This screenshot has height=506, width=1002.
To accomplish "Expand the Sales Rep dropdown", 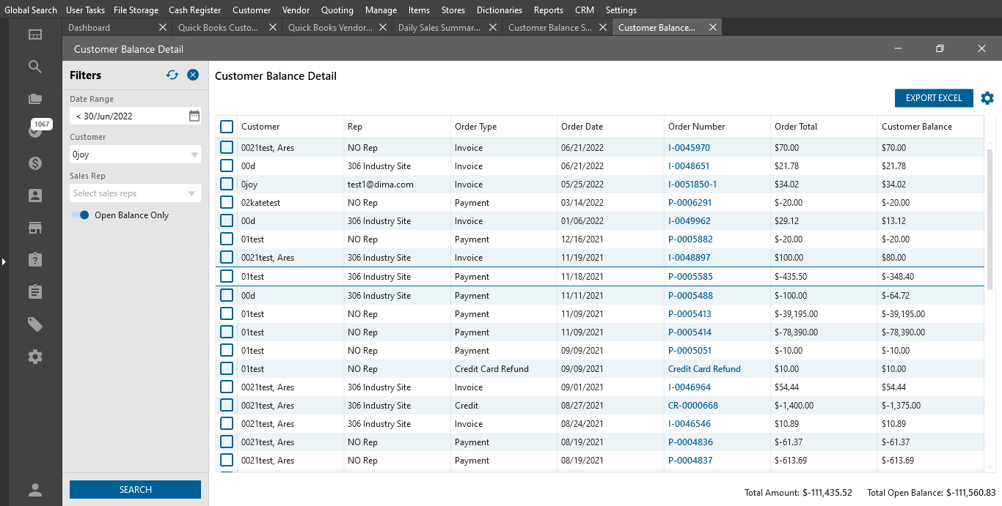I will 192,193.
